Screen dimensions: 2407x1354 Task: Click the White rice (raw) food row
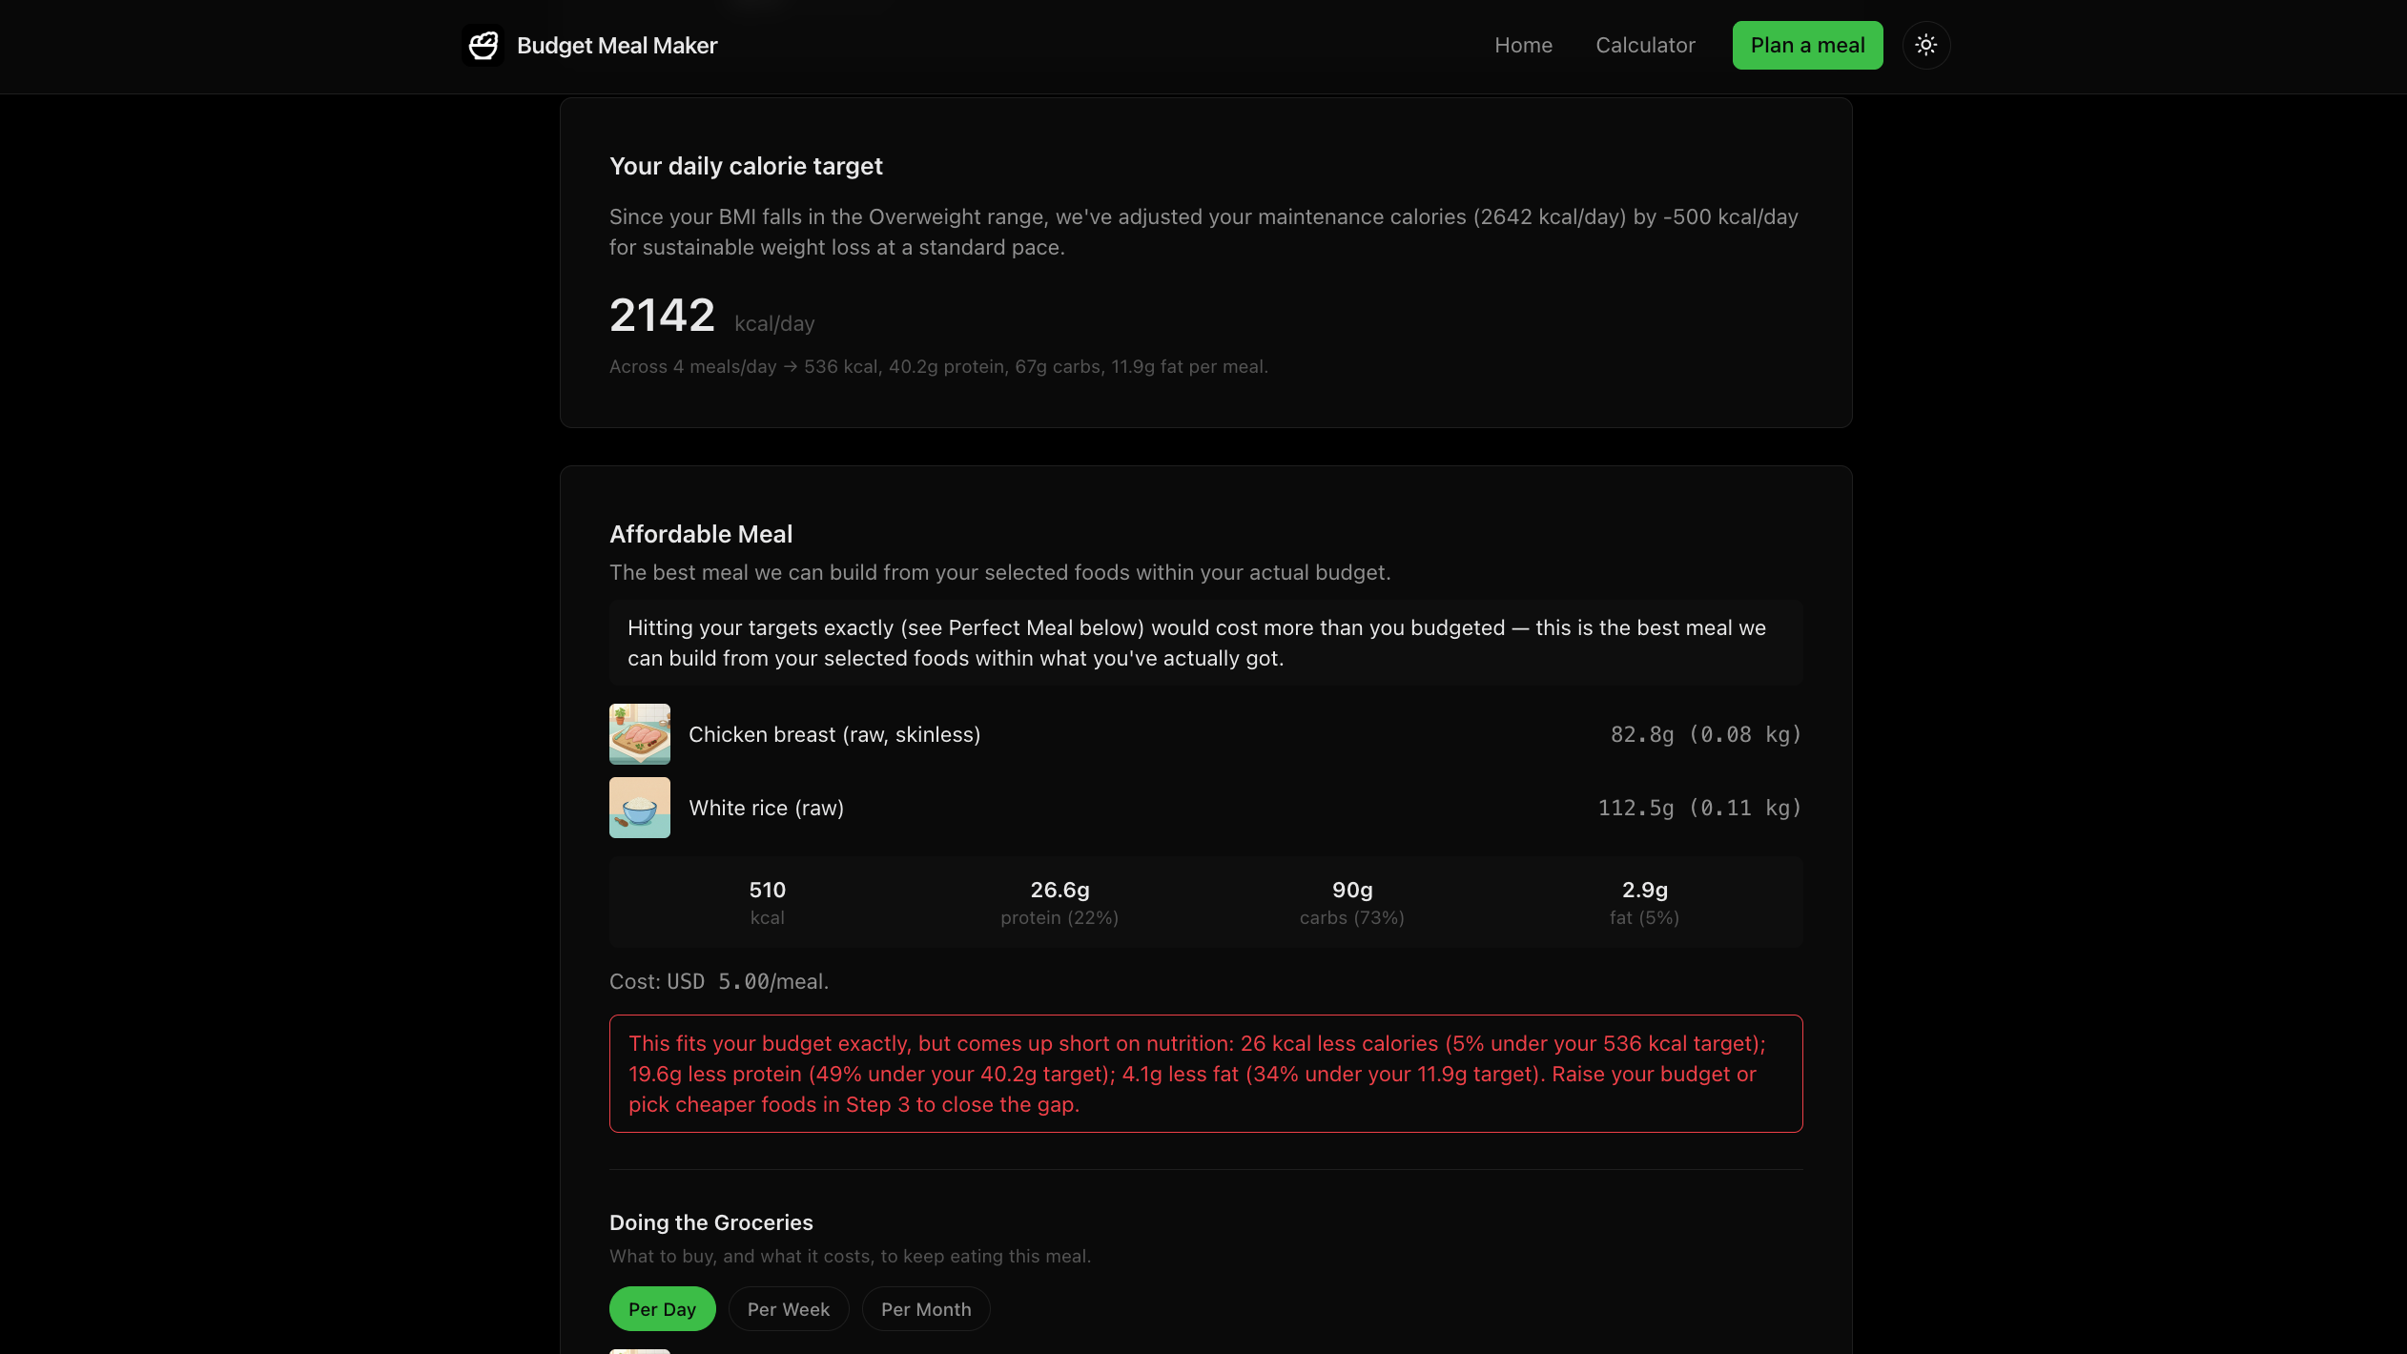pos(1205,807)
